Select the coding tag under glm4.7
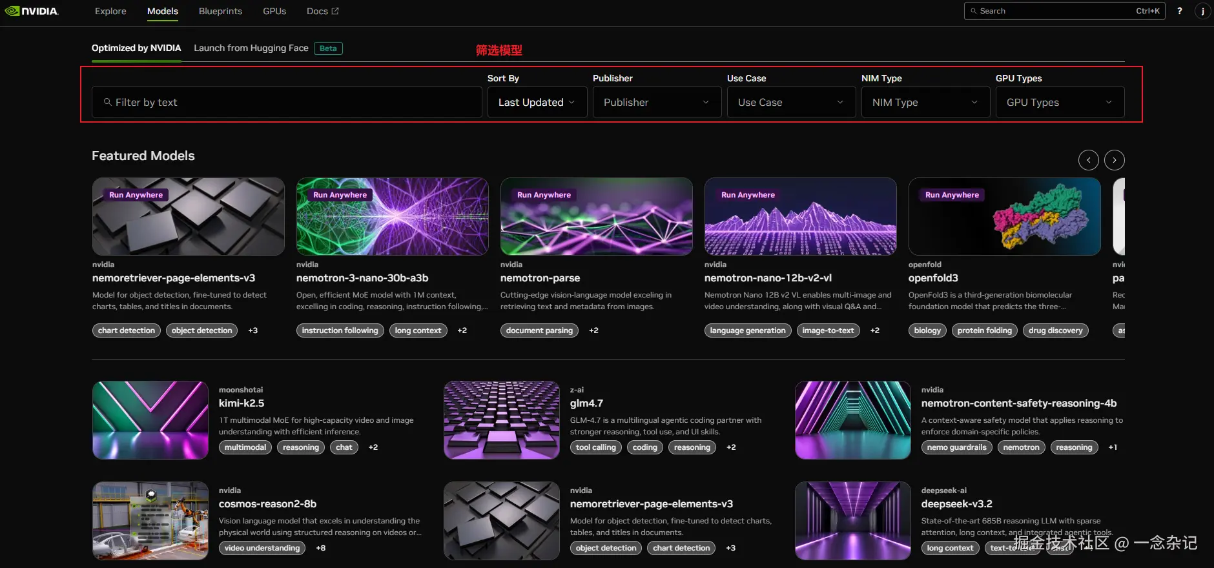Screen dimensions: 1214x568 pos(645,447)
